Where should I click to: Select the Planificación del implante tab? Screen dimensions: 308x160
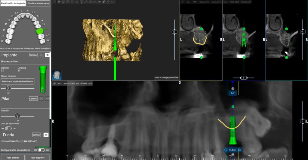tap(13, 3)
